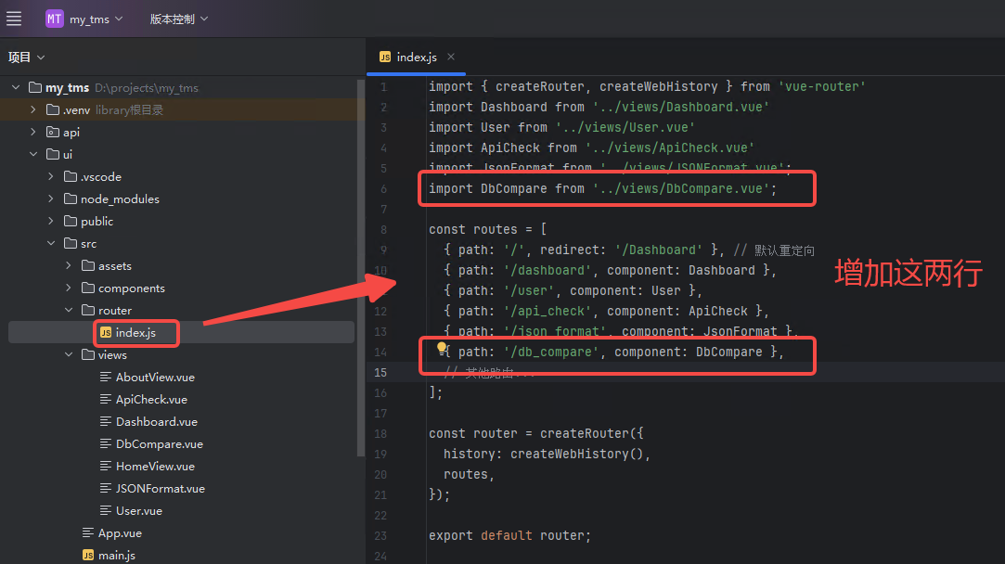
Task: Click the JS icon on the index.js tab
Action: pyautogui.click(x=384, y=57)
